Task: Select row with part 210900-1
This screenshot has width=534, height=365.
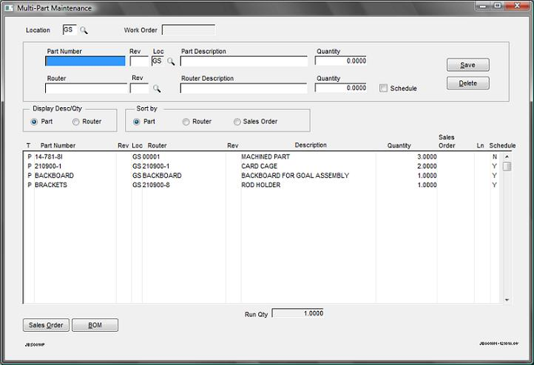Action: [x=263, y=166]
